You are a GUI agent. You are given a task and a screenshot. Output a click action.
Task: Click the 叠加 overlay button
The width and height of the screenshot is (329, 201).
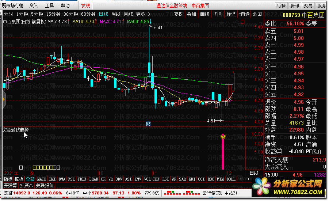pyautogui.click(x=191, y=14)
